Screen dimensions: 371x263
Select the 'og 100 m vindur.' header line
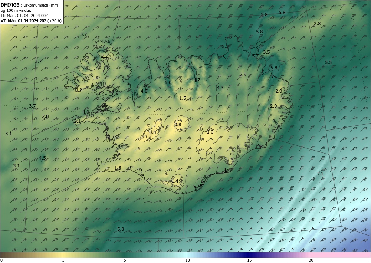tap(16, 10)
